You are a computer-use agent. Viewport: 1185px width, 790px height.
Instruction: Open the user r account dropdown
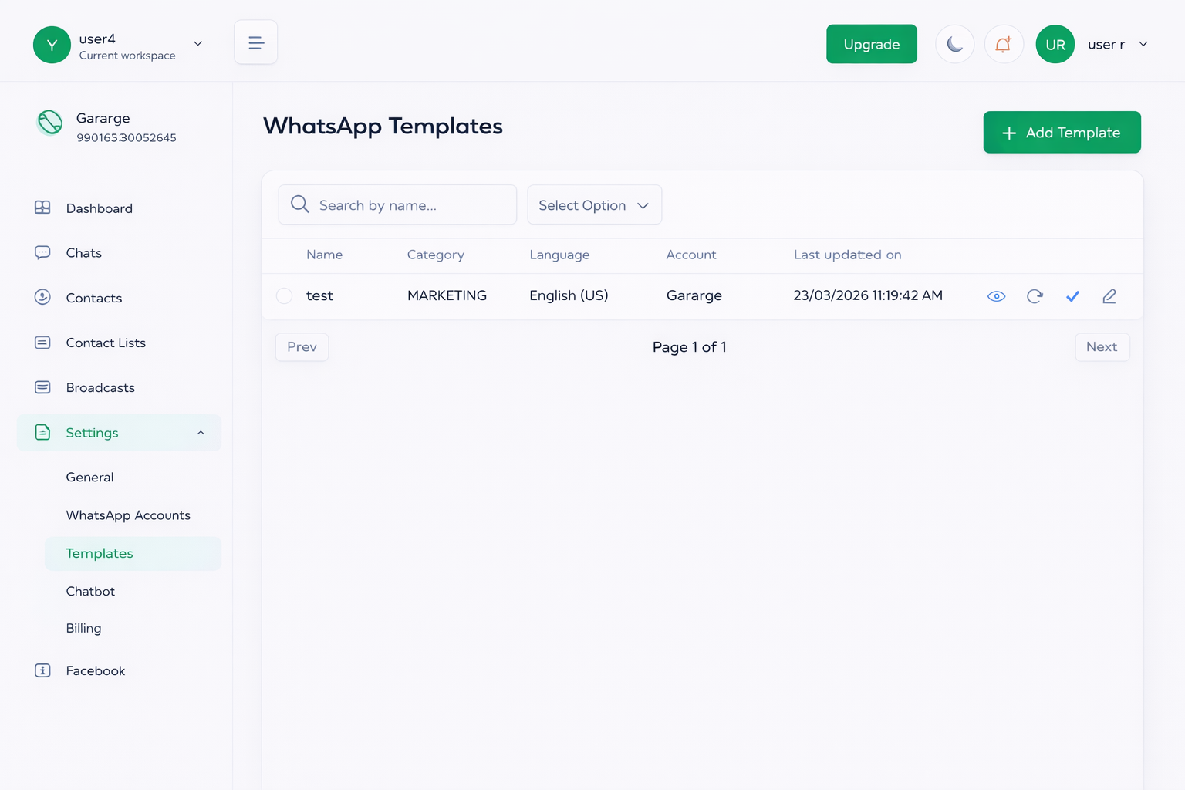pyautogui.click(x=1143, y=44)
